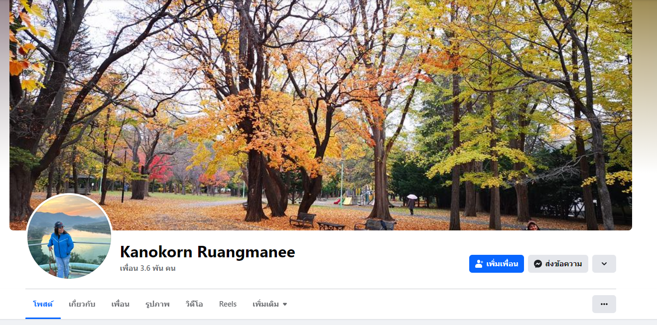Viewport: 657px width, 325px height.
Task: Click the add friend person icon
Action: [x=479, y=264]
